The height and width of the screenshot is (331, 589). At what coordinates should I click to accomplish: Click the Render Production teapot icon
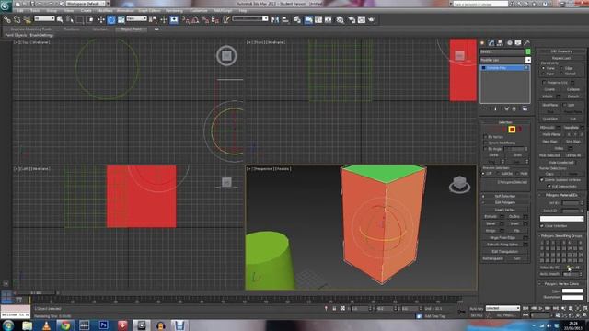pyautogui.click(x=372, y=19)
